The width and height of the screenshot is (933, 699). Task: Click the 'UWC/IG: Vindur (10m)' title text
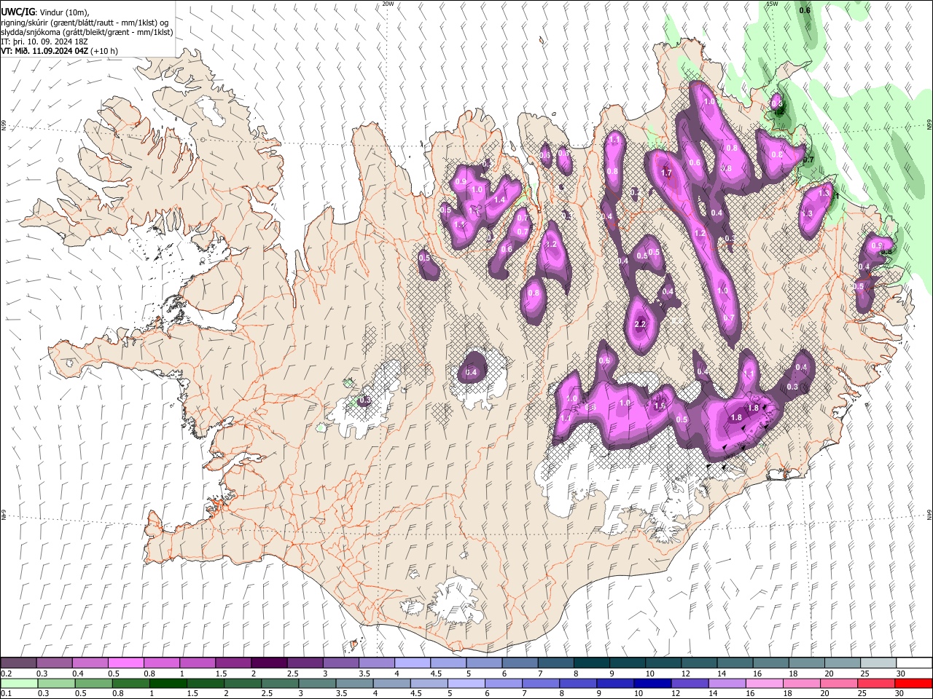45,12
